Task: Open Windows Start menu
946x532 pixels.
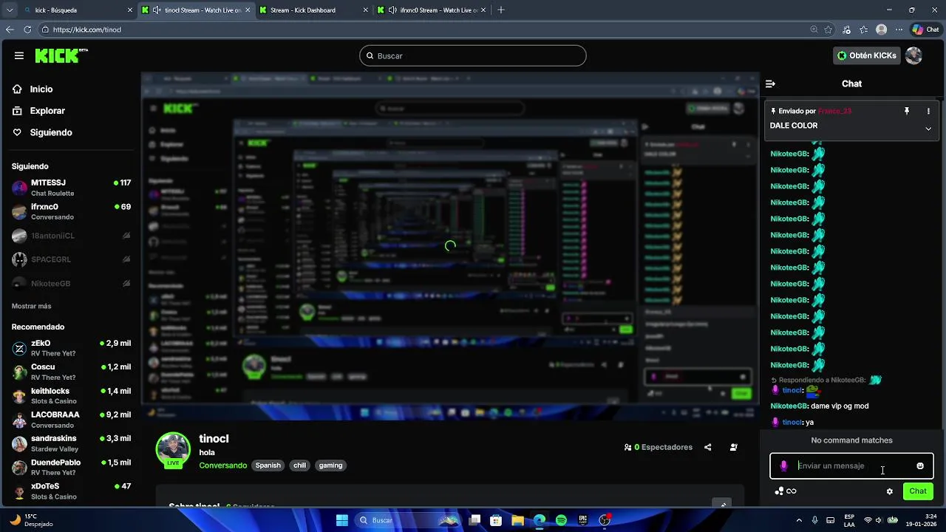Action: click(342, 520)
